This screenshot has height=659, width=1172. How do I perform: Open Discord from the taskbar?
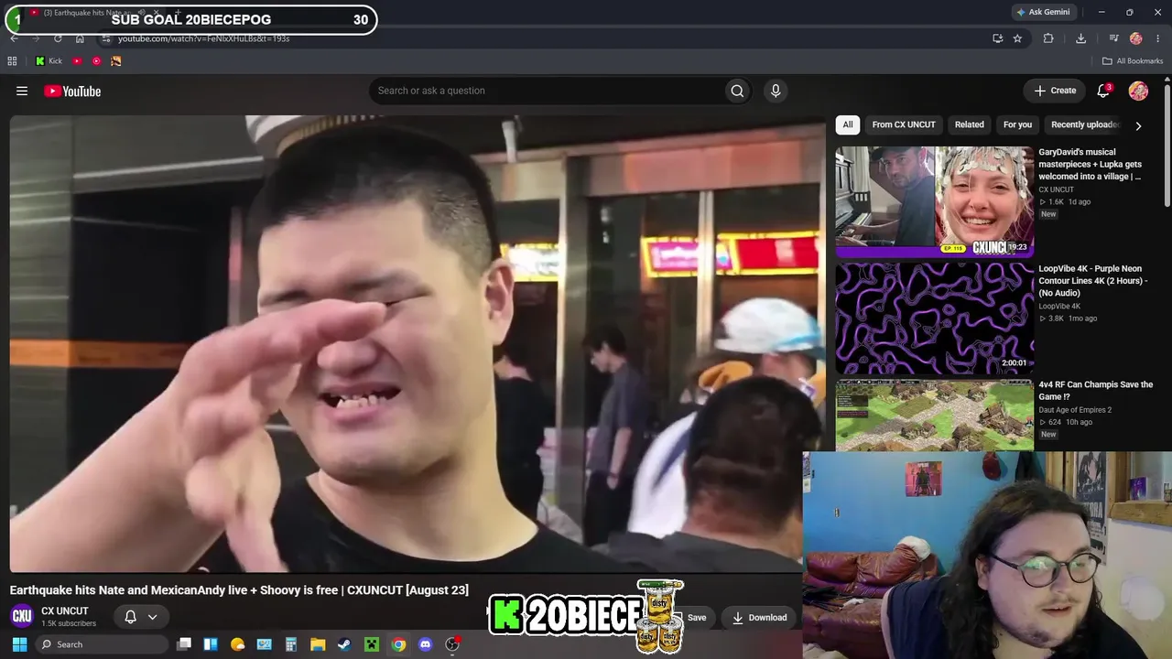click(425, 644)
